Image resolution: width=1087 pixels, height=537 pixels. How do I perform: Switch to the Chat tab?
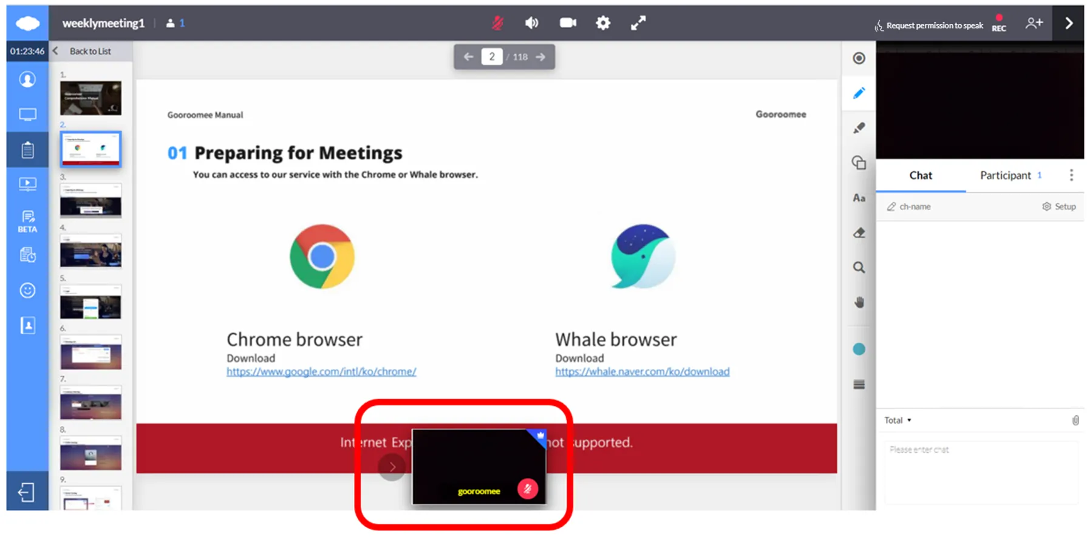click(x=921, y=175)
